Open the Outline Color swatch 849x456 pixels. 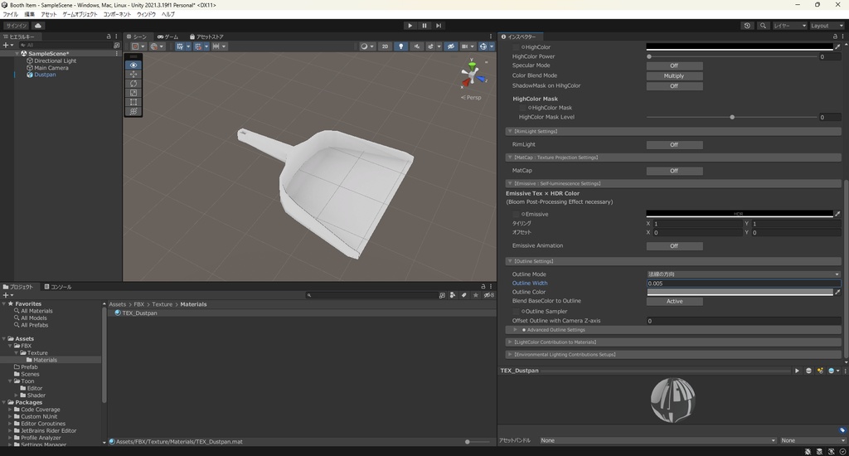740,292
